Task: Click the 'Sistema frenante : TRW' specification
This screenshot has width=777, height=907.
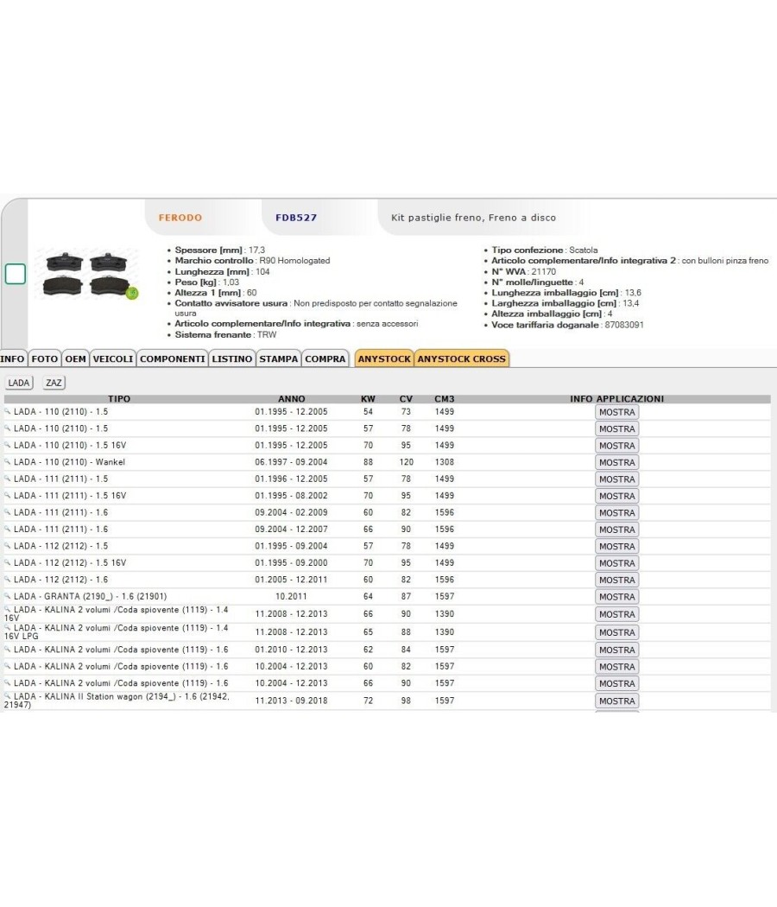Action: click(x=225, y=334)
